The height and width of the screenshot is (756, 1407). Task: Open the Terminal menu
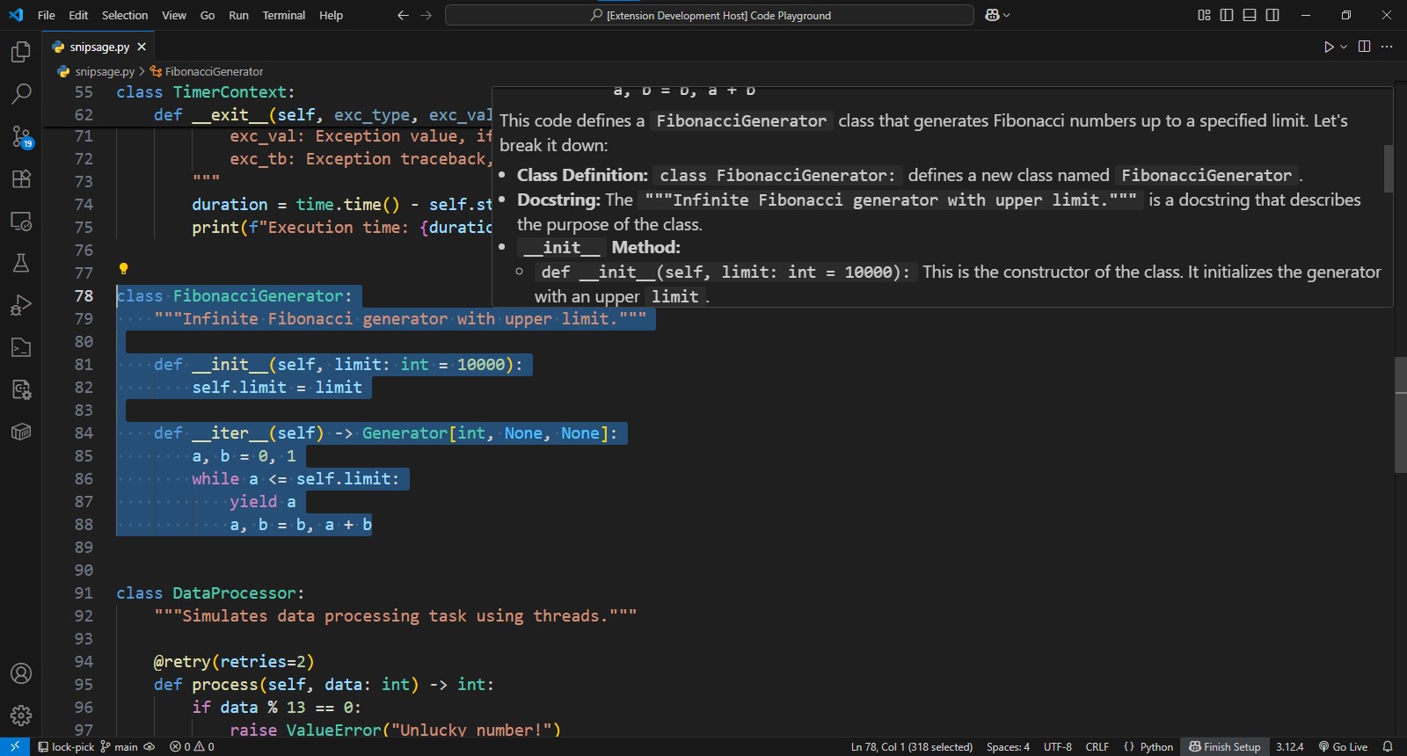pyautogui.click(x=283, y=15)
